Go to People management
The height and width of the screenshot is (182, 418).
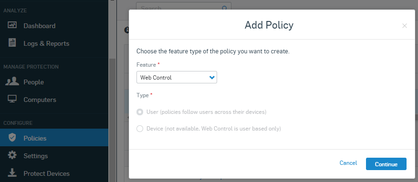(x=33, y=82)
